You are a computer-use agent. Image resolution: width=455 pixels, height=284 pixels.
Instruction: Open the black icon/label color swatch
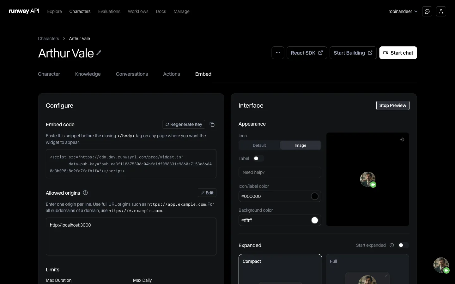tap(315, 196)
